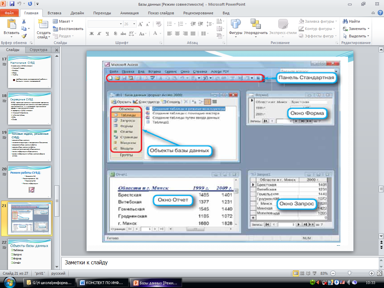Screen dimensions: 384x288
Task: Align the paragraph text to the right
Action: coord(185,34)
